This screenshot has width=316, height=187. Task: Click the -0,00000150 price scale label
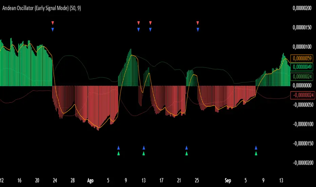point(303,143)
